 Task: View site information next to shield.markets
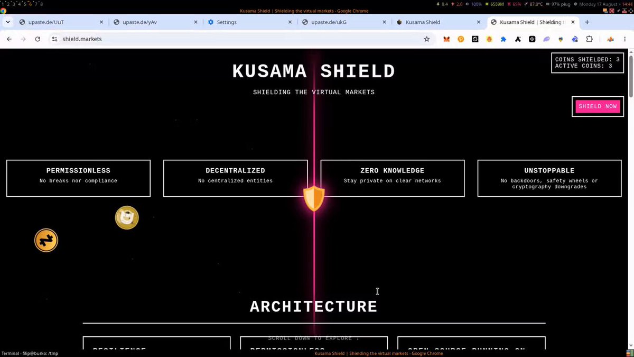pyautogui.click(x=54, y=39)
